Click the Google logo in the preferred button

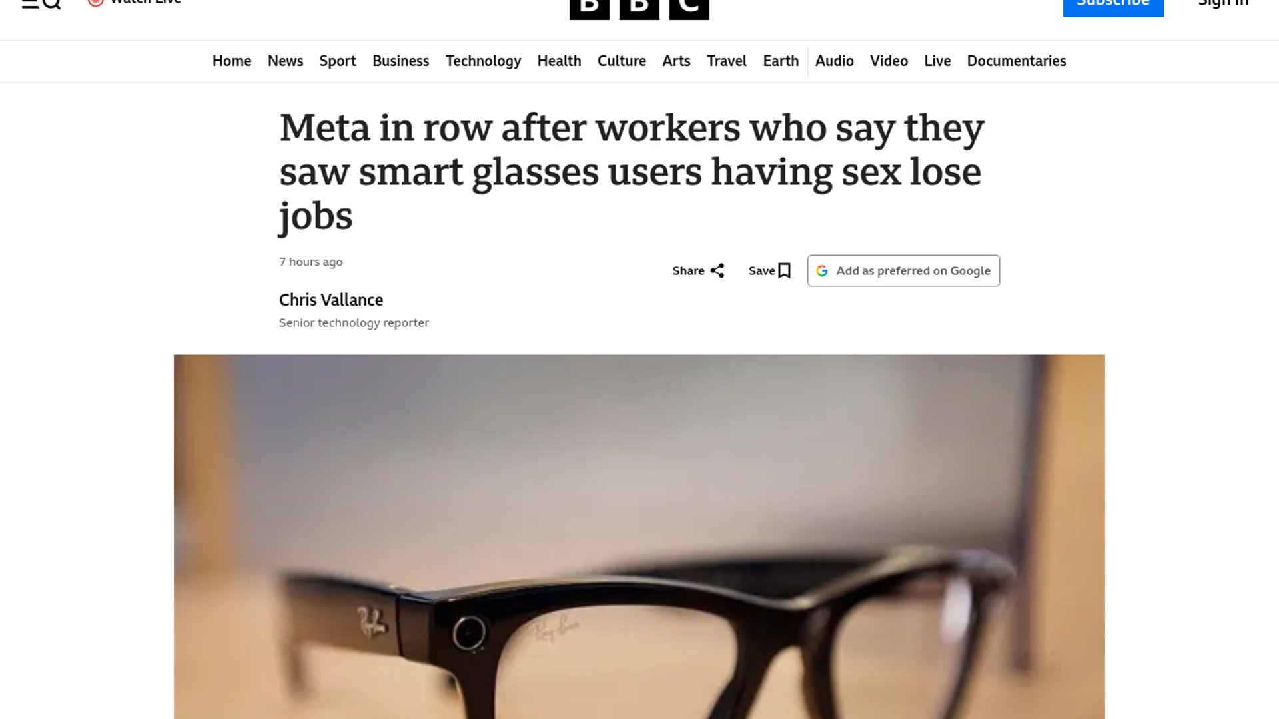coord(822,271)
